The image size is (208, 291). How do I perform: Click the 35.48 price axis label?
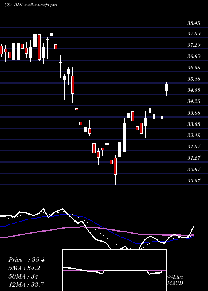[194, 79]
